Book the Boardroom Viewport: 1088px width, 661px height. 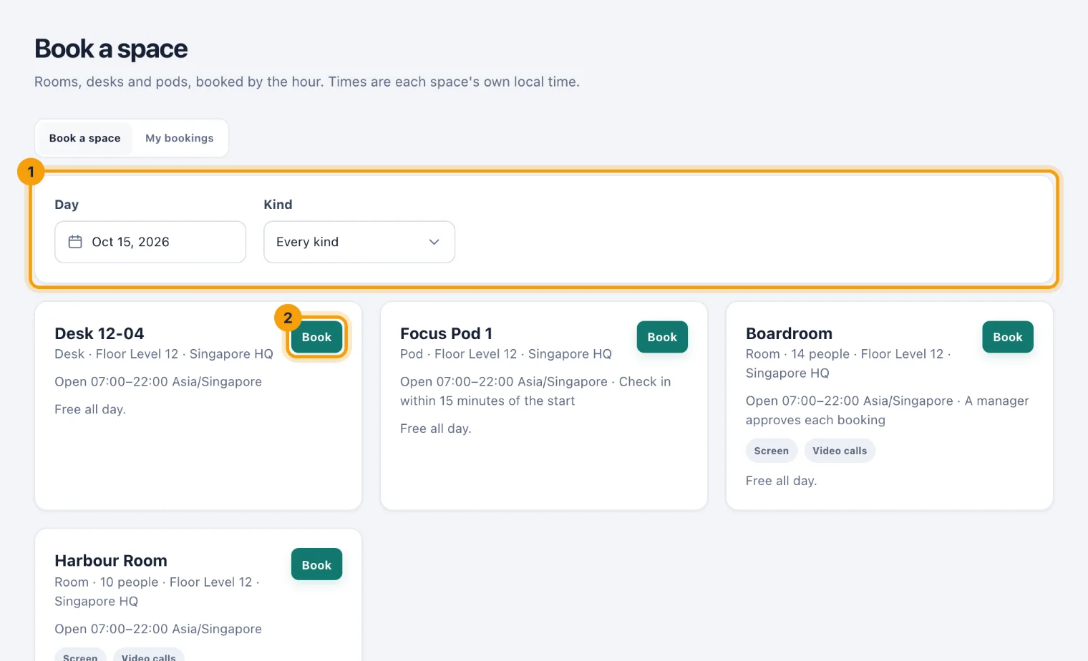1008,337
